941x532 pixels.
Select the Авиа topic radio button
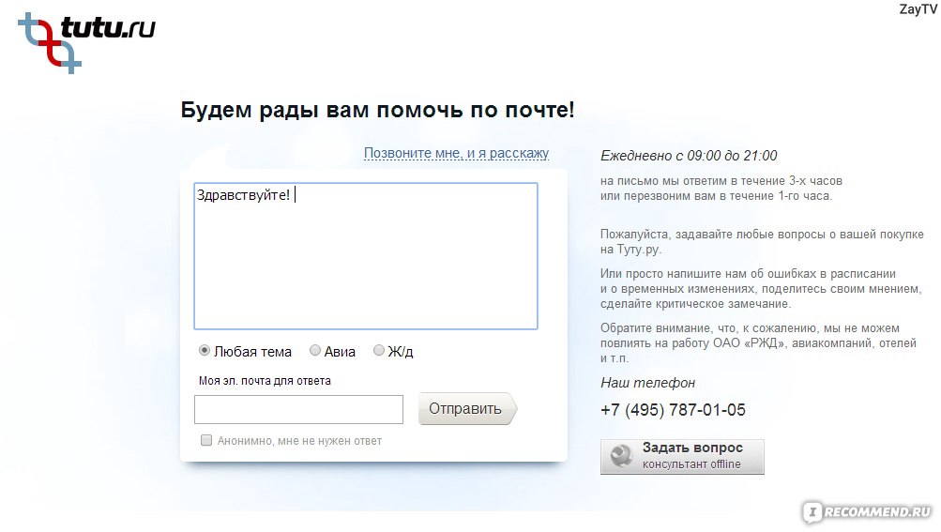click(x=314, y=350)
